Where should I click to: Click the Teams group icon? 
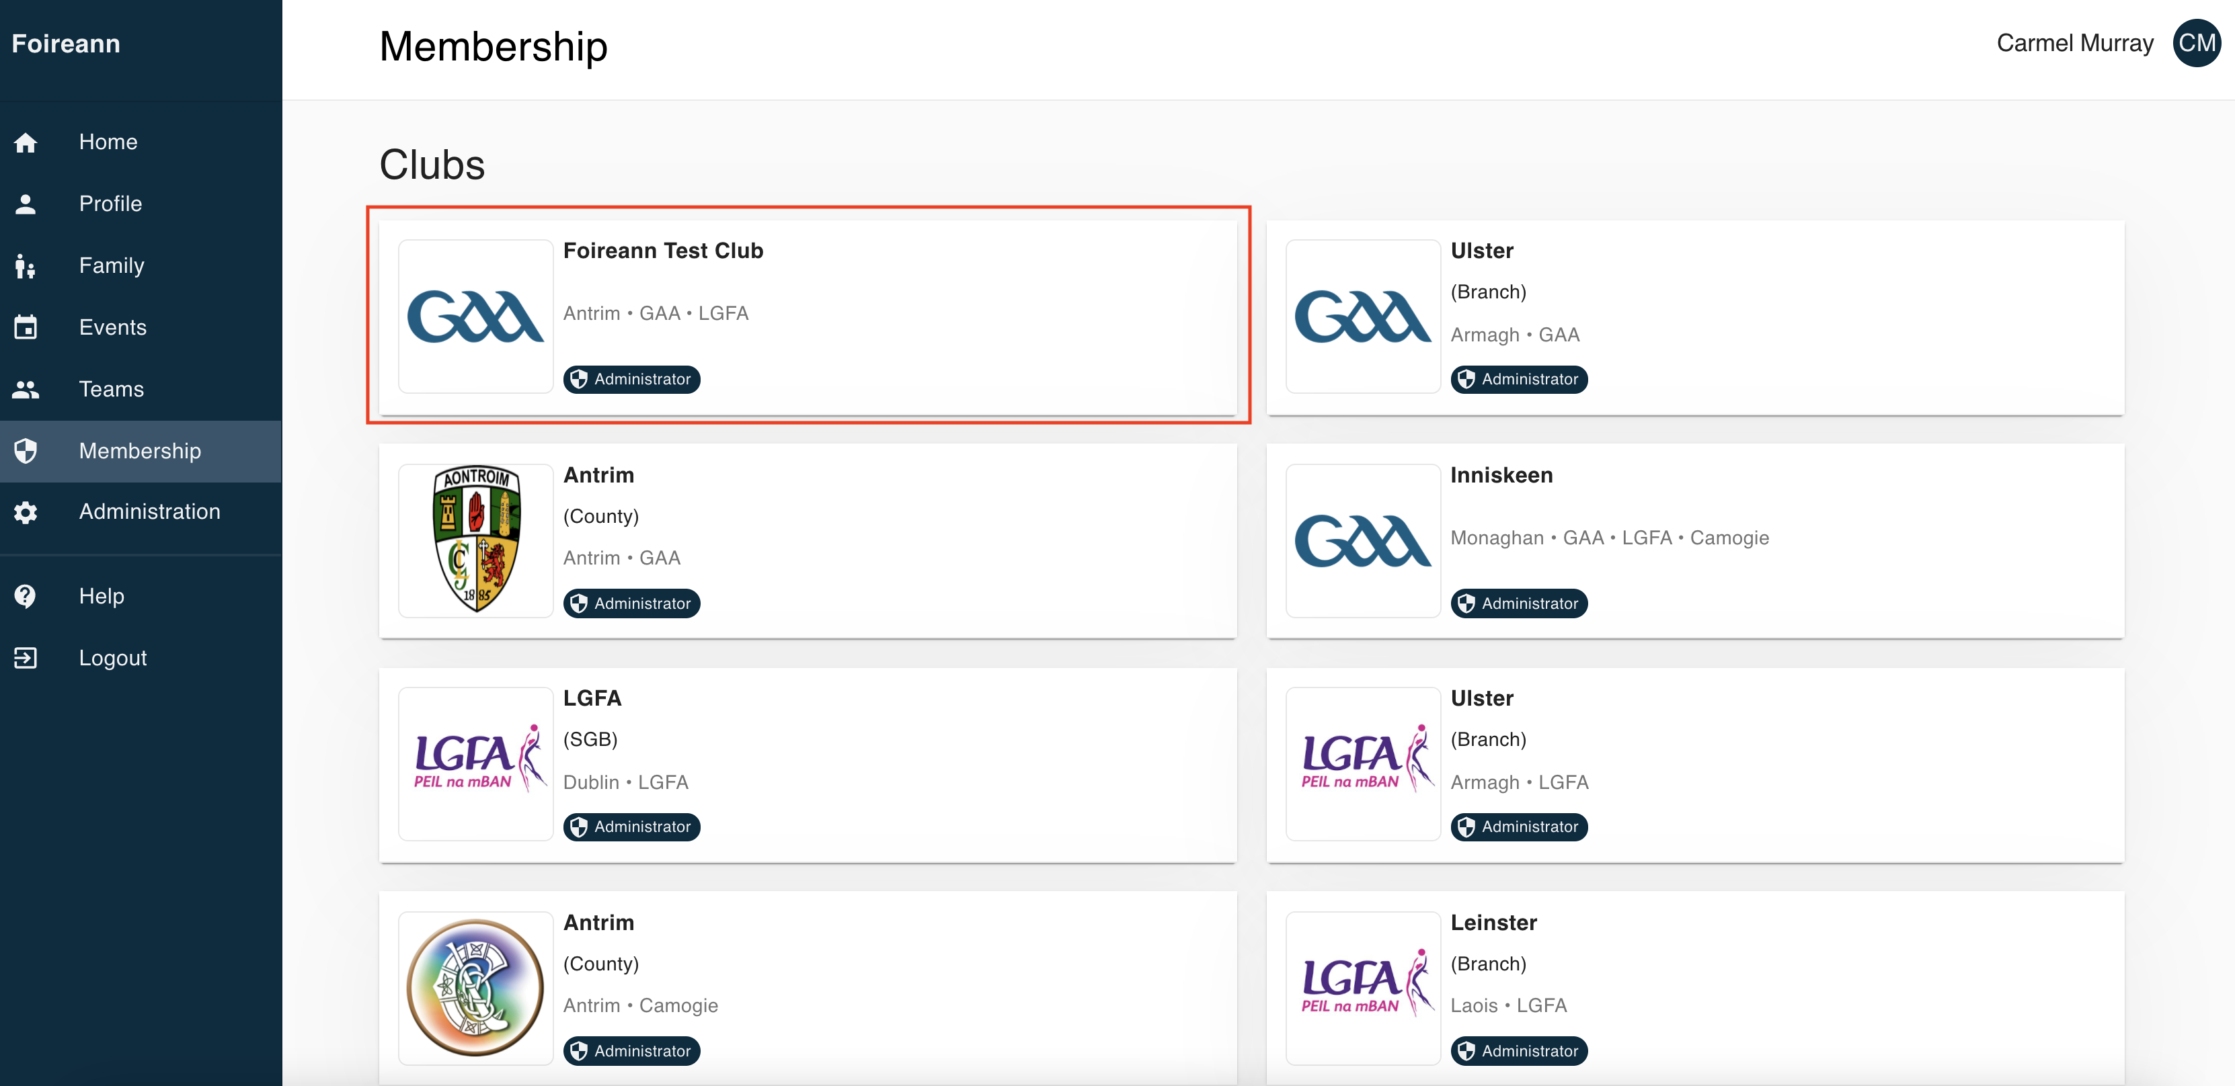pyautogui.click(x=26, y=390)
